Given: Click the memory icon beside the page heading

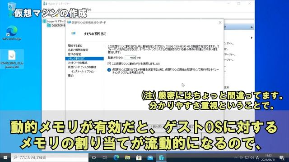Looking at the screenshot, I should click(73, 33).
